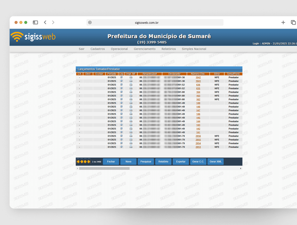Click the Gerar XML button
The image size is (297, 225).
(x=216, y=162)
